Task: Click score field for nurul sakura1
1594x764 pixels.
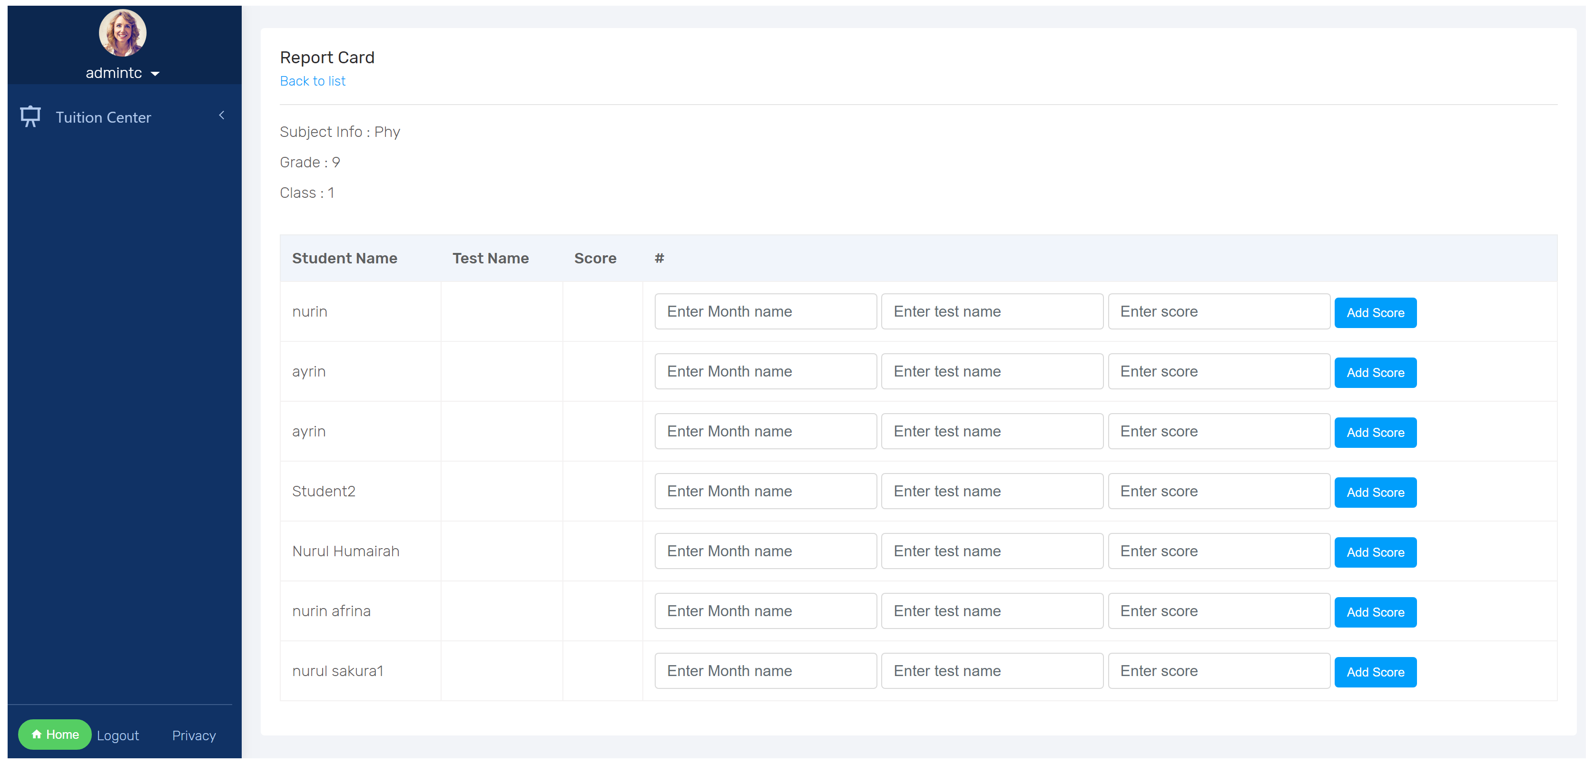Action: click(x=1219, y=671)
